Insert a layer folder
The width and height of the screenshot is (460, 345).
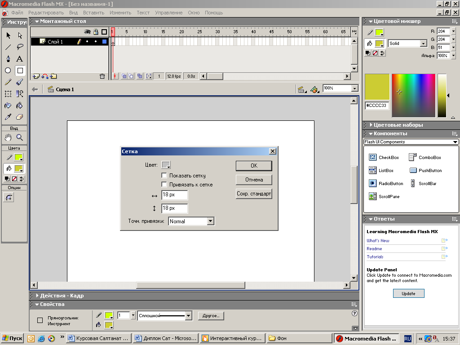[x=53, y=76]
